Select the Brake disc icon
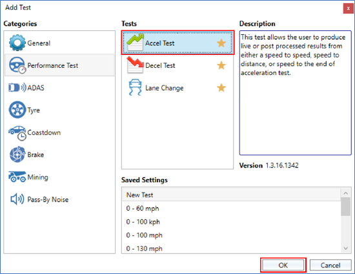Screen dimensions: 355x274 [17, 154]
